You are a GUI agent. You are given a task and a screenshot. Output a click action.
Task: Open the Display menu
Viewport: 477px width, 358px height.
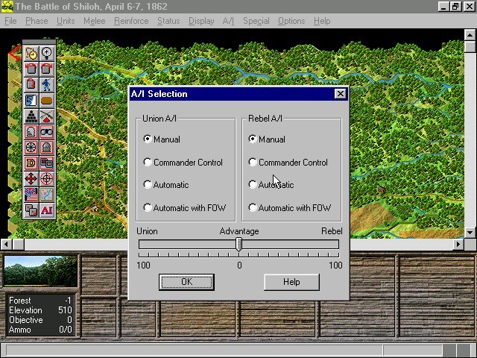click(201, 21)
